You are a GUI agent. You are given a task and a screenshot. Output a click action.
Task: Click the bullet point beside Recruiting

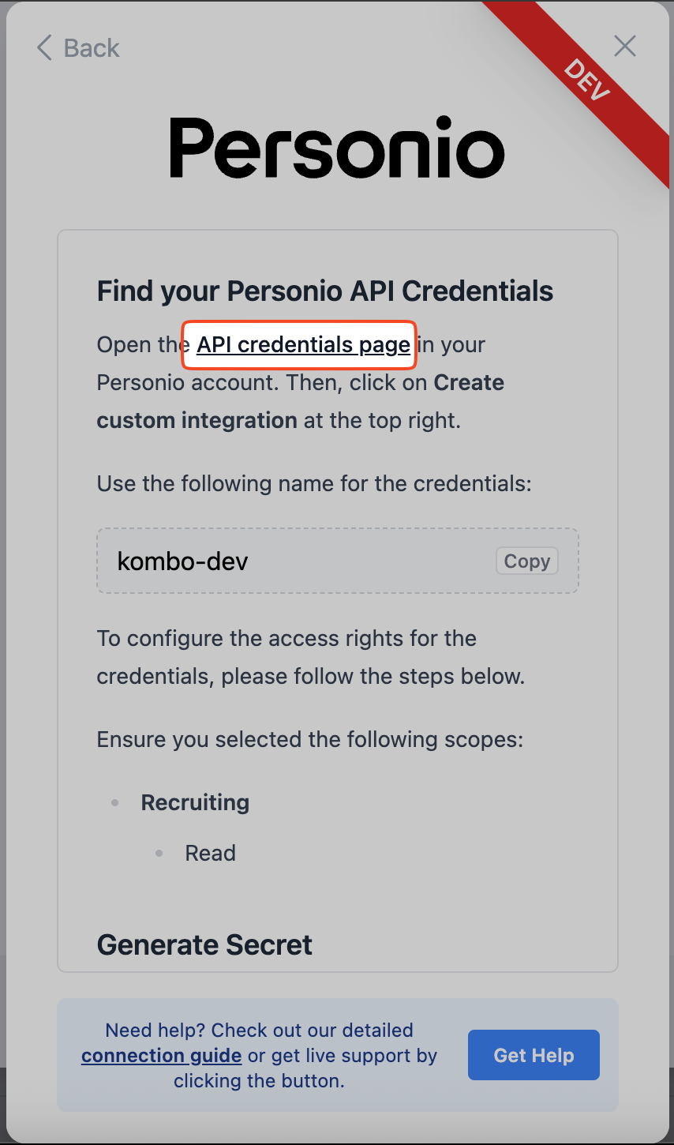115,802
